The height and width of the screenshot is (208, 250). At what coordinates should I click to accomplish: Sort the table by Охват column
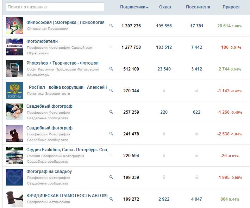(165, 7)
